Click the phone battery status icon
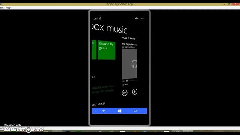 pos(136,18)
